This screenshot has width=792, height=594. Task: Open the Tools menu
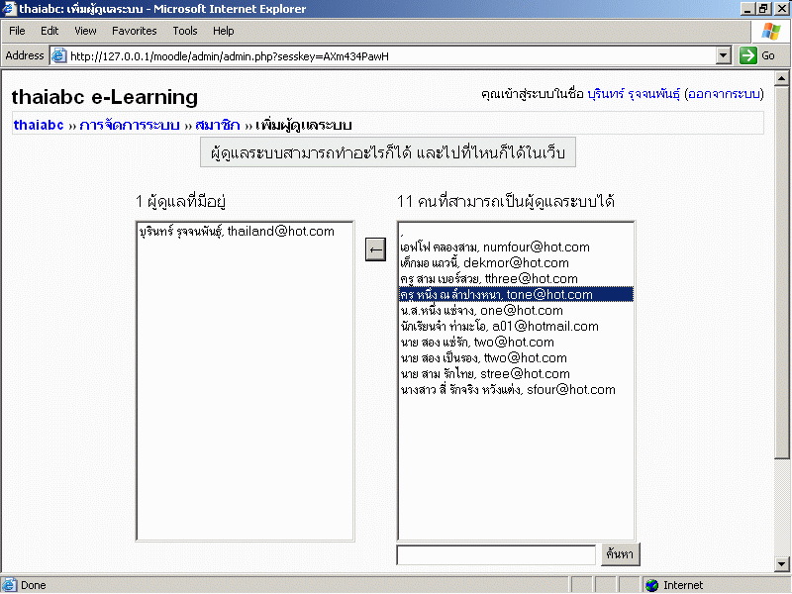(x=185, y=31)
